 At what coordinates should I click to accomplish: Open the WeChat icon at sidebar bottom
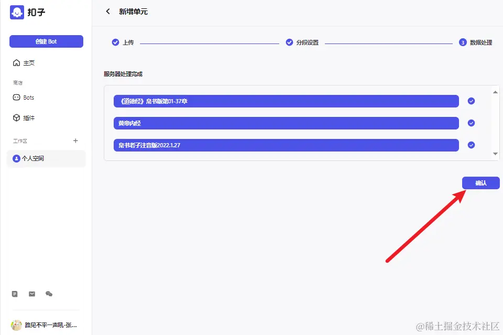49,294
